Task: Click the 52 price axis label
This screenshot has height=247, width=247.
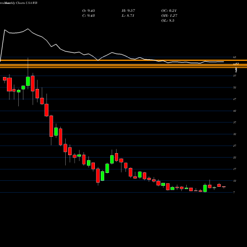Action: tap(235, 87)
